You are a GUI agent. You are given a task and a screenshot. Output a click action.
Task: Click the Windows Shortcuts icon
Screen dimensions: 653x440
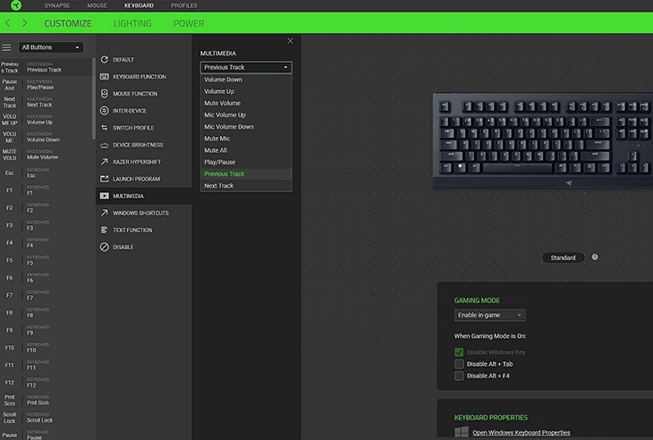point(104,213)
